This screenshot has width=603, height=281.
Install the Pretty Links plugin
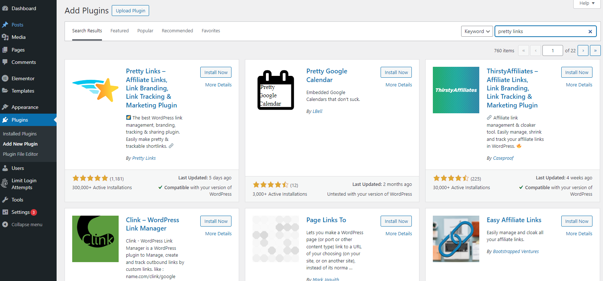pyautogui.click(x=216, y=72)
